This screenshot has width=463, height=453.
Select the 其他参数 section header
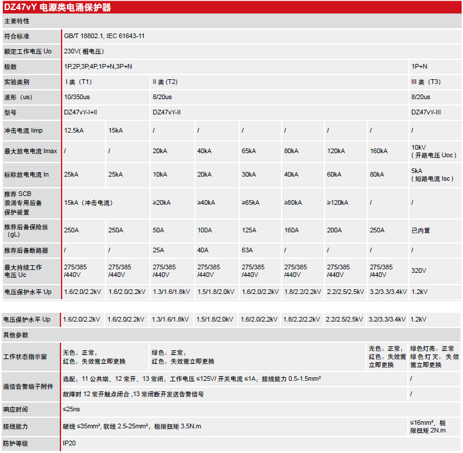[16, 335]
